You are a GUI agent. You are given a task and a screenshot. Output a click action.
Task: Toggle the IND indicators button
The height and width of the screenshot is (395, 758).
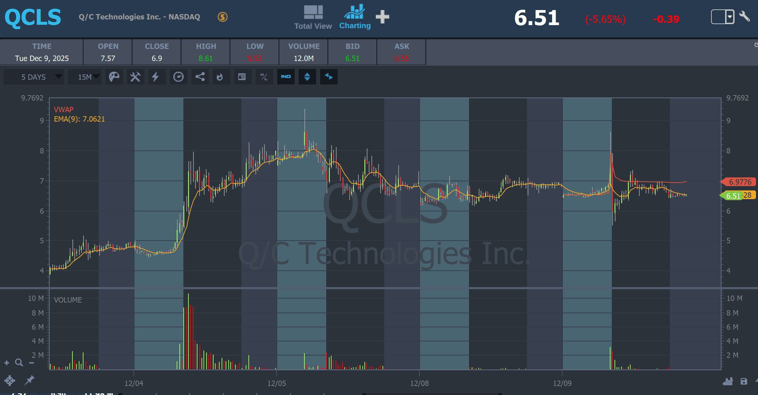point(286,77)
